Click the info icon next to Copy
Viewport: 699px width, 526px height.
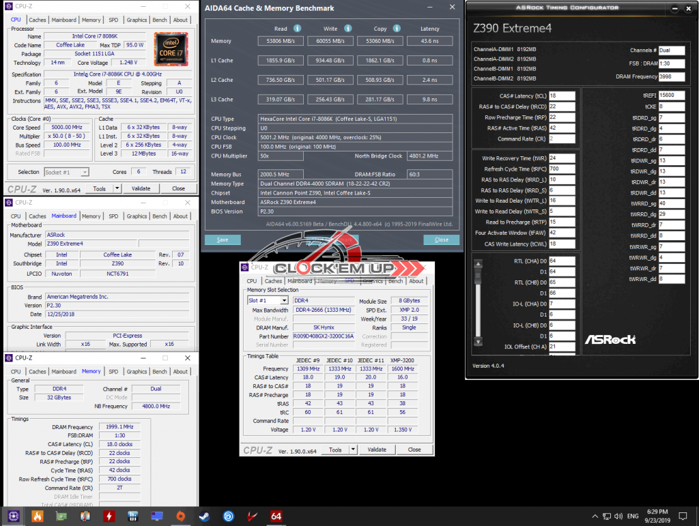coord(398,29)
